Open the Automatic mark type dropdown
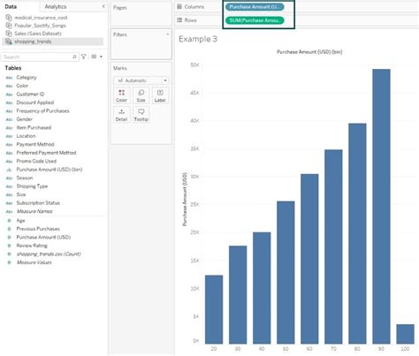 click(141, 80)
